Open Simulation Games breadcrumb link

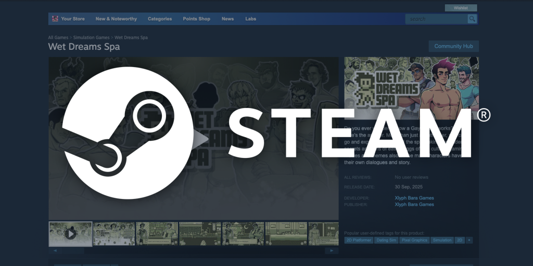click(x=91, y=38)
